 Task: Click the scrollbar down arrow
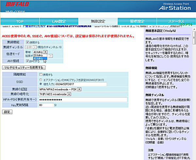194,157
